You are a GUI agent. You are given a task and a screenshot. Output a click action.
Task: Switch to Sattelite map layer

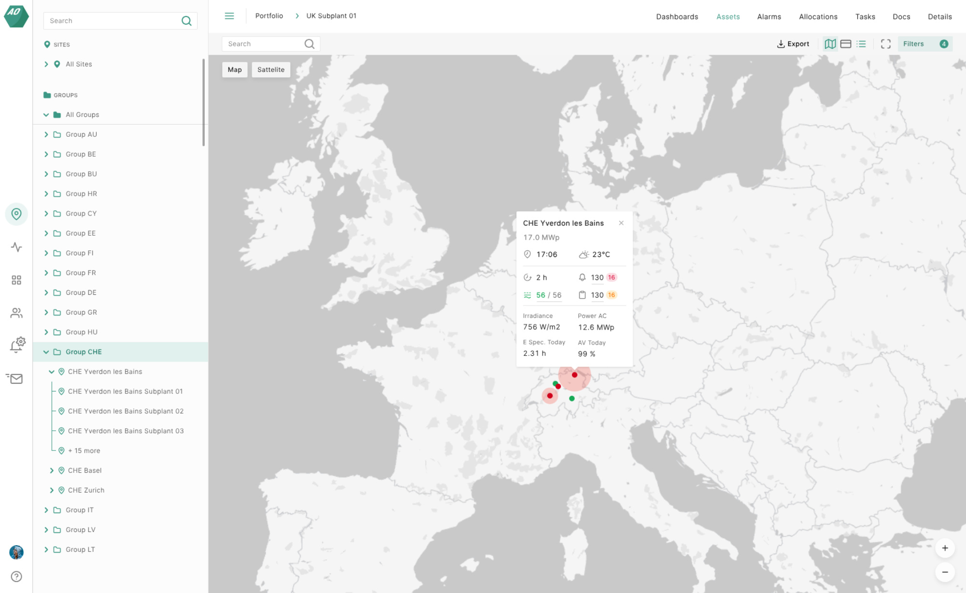pyautogui.click(x=271, y=70)
